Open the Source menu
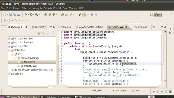The height and width of the screenshot is (98, 174). [x=16, y=8]
